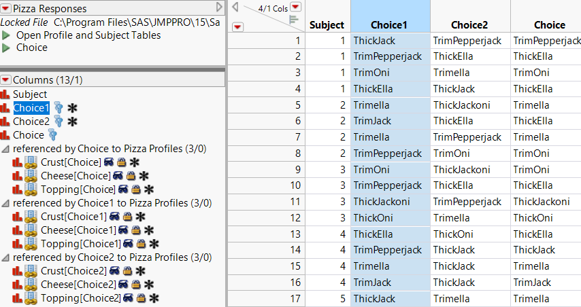This screenshot has height=307, width=581.
Task: Click the lock icon on Cheese[Choice1]
Action: pos(135,230)
